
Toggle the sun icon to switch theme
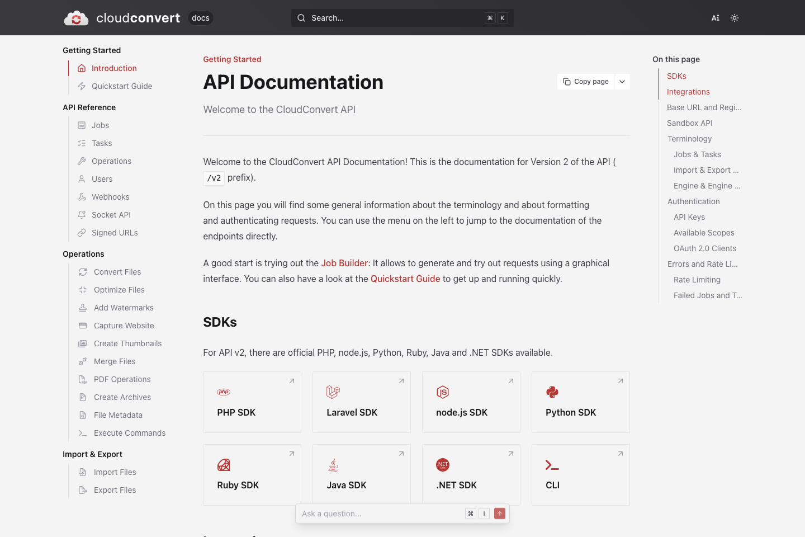[735, 17]
